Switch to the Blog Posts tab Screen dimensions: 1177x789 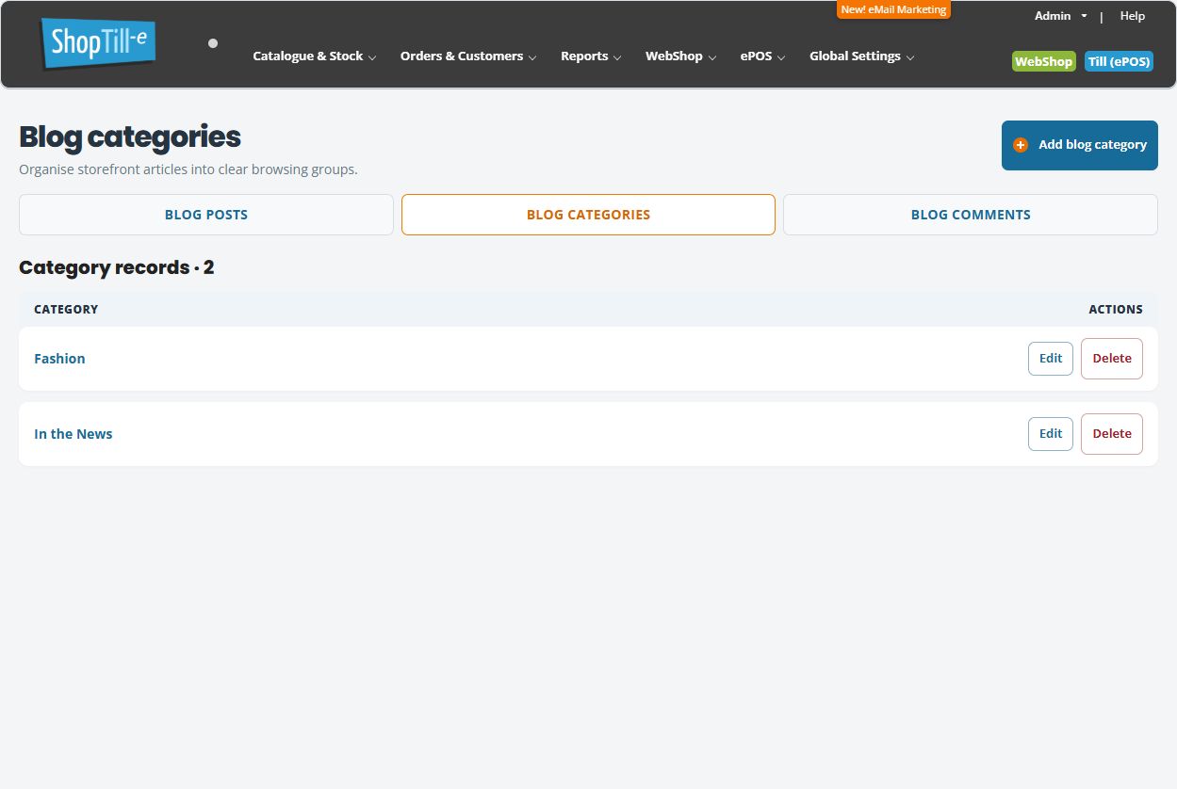tap(206, 215)
